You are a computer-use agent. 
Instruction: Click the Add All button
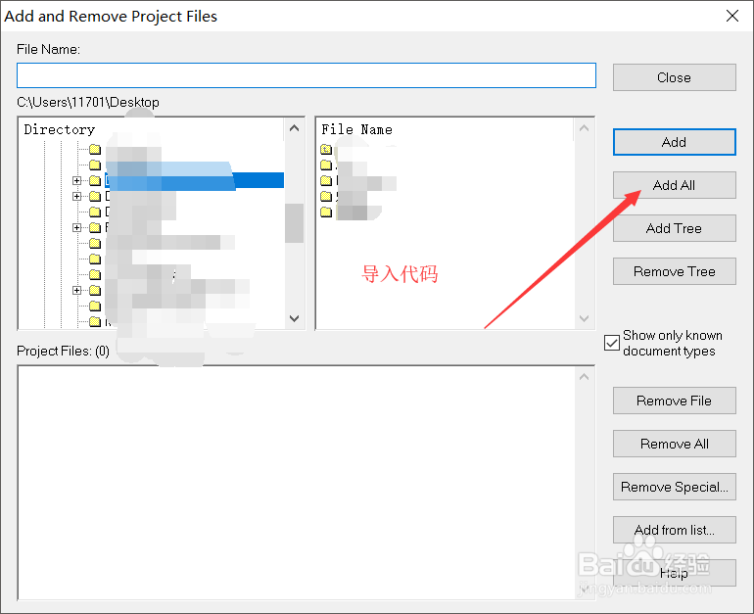click(x=674, y=185)
